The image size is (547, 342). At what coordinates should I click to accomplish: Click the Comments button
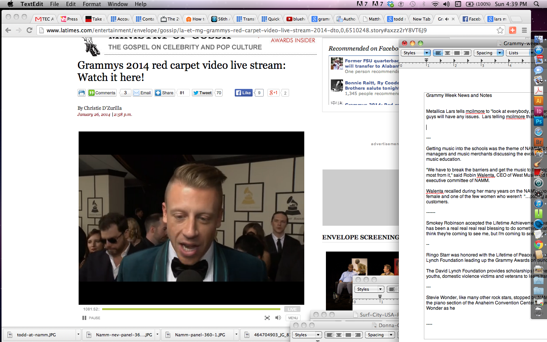click(x=102, y=93)
